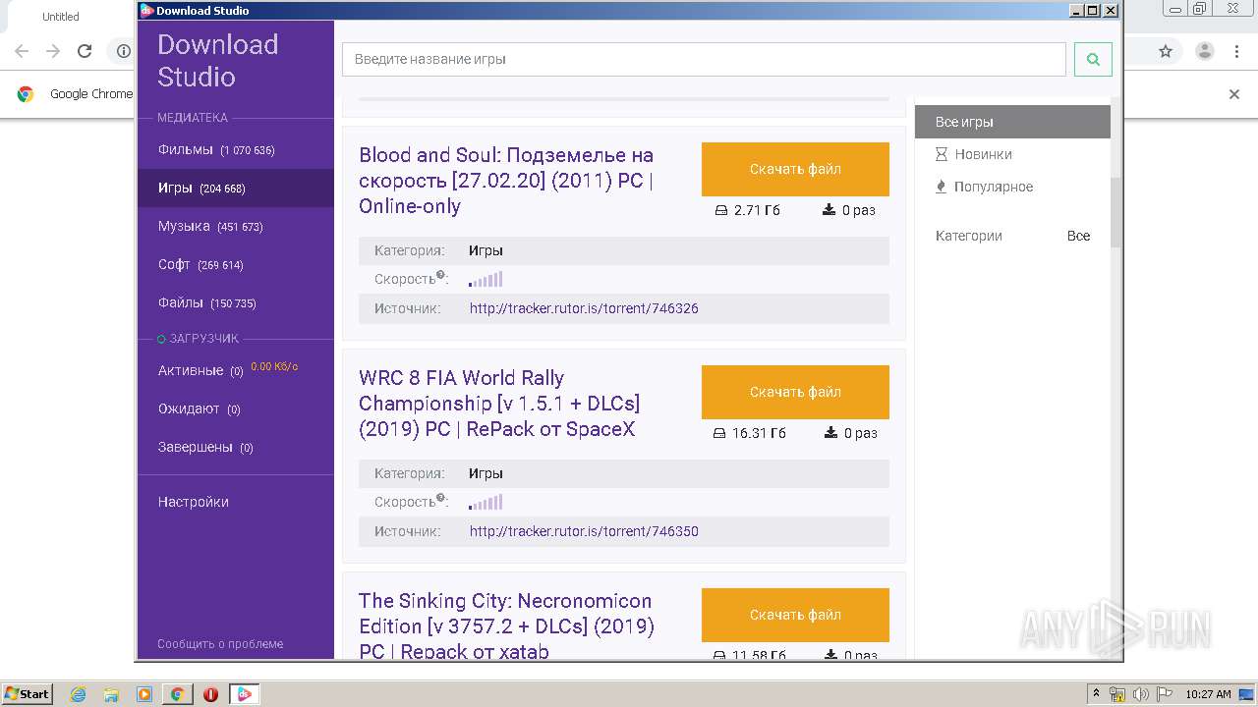Image resolution: width=1258 pixels, height=707 pixels.
Task: Click 2.71 Гб size text
Action: 757,210
